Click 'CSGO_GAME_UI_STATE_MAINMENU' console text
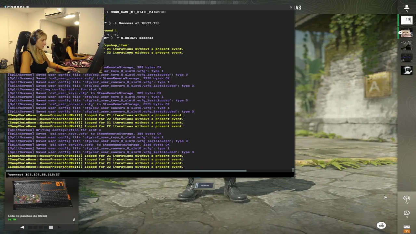The width and height of the screenshot is (416, 234). click(x=138, y=12)
